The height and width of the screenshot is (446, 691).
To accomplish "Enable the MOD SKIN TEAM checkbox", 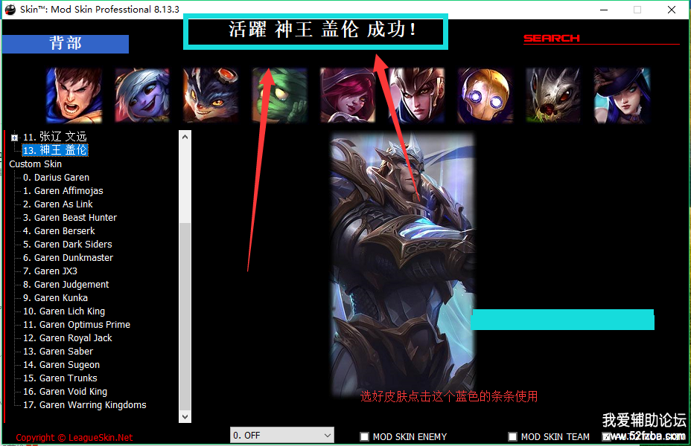I will pos(512,436).
